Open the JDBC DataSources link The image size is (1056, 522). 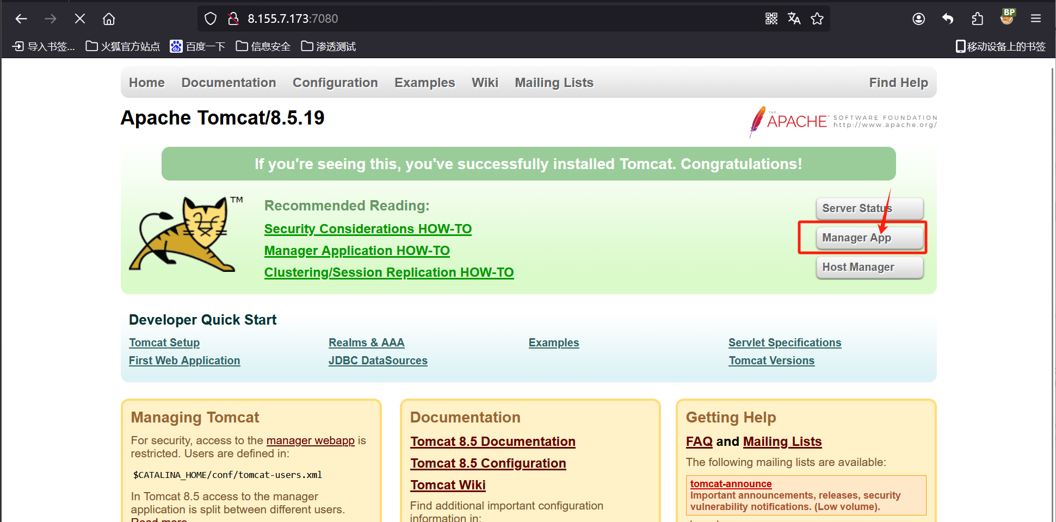tap(378, 361)
